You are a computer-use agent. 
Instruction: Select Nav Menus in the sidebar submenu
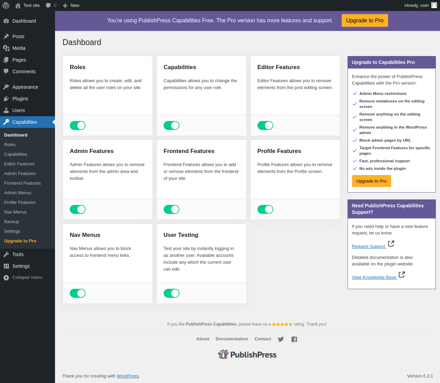(x=15, y=212)
